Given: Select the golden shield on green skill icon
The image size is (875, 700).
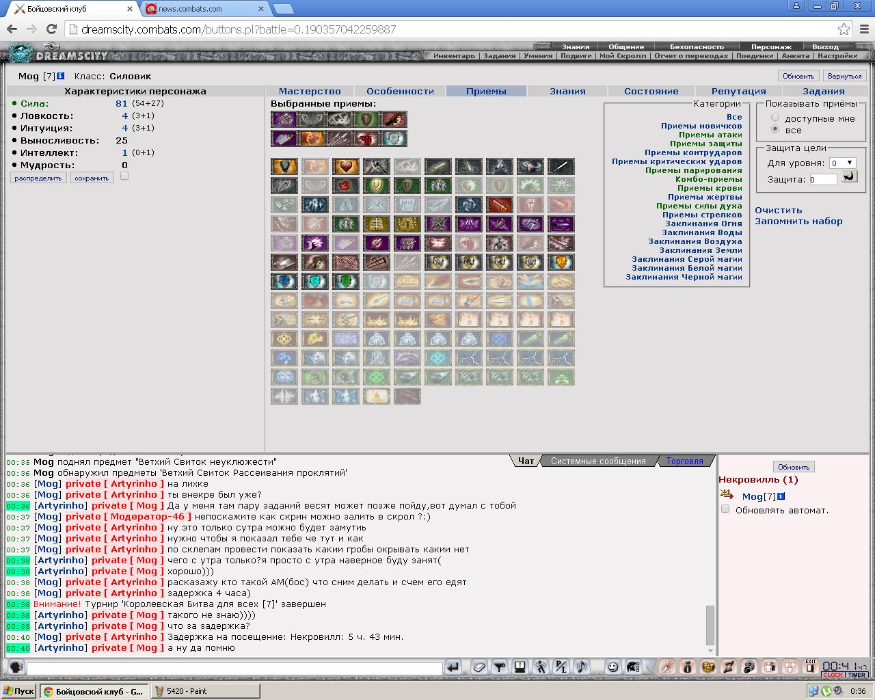Looking at the screenshot, I should [377, 185].
